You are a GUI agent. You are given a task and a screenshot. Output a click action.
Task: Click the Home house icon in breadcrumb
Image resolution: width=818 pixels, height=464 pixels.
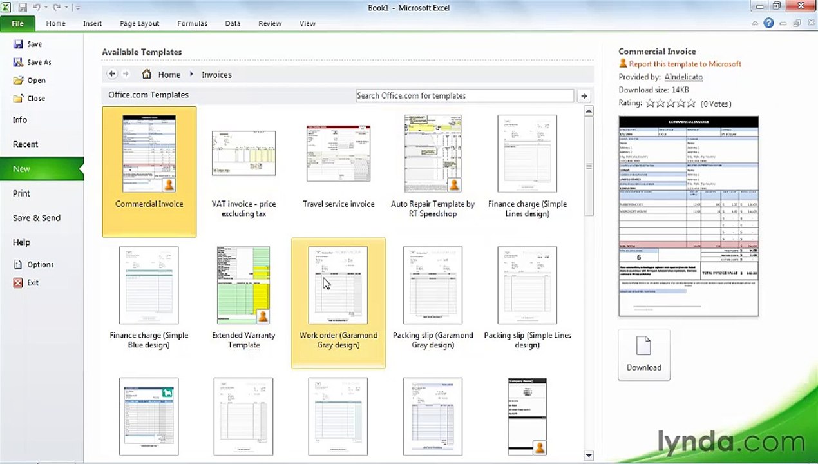tap(147, 74)
